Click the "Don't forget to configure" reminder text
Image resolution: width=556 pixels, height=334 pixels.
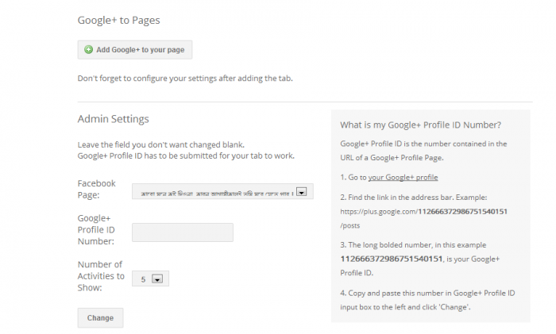[x=186, y=79]
